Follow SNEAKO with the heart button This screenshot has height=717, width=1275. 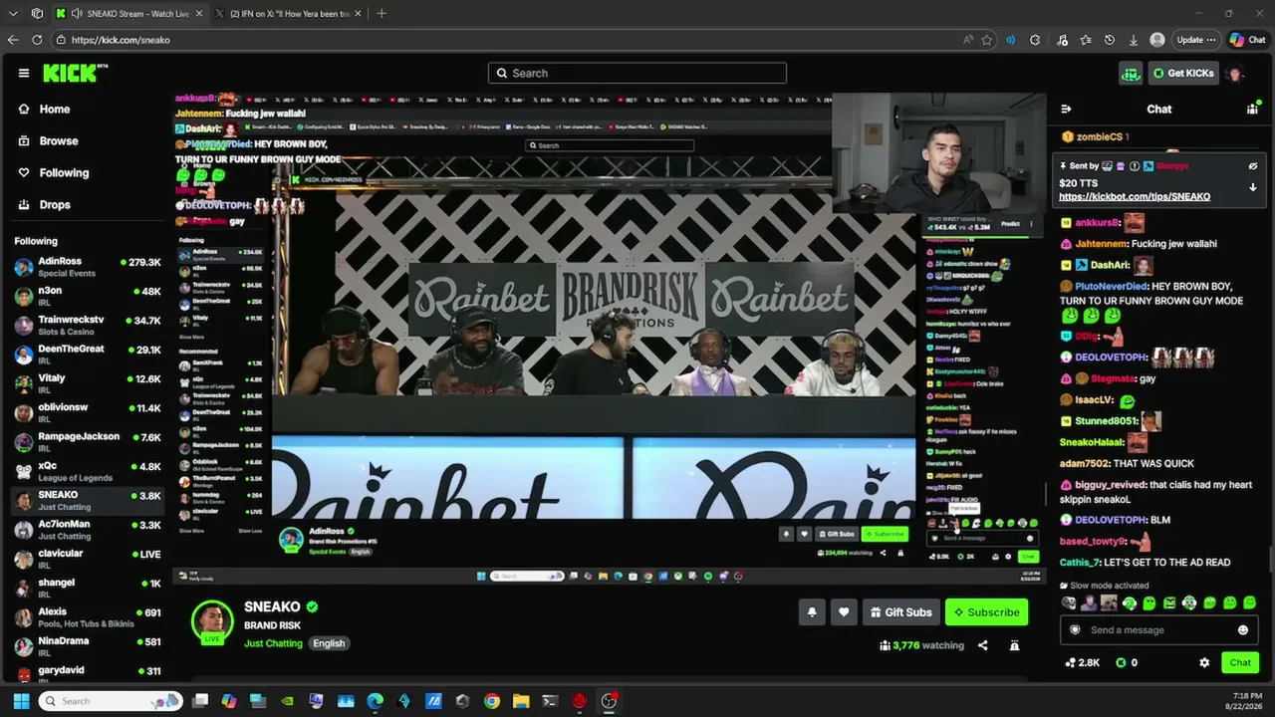pyautogui.click(x=844, y=612)
